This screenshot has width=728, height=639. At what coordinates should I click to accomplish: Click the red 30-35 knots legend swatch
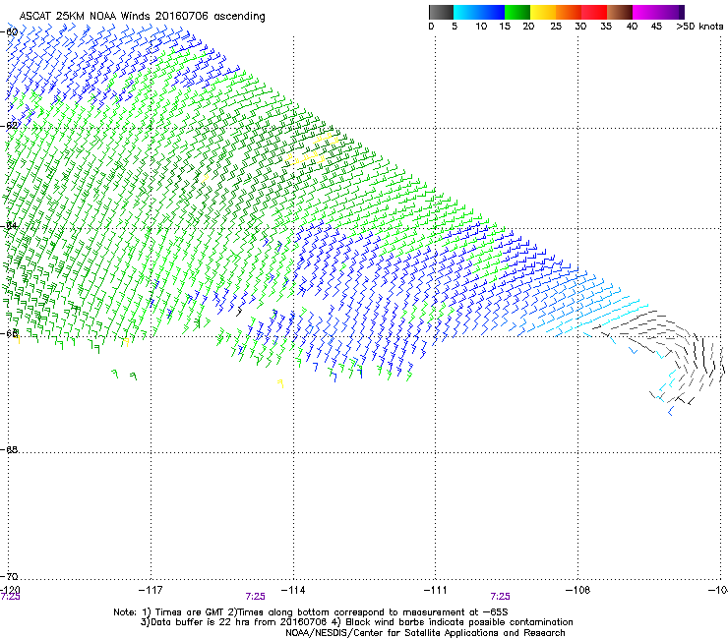pos(594,12)
